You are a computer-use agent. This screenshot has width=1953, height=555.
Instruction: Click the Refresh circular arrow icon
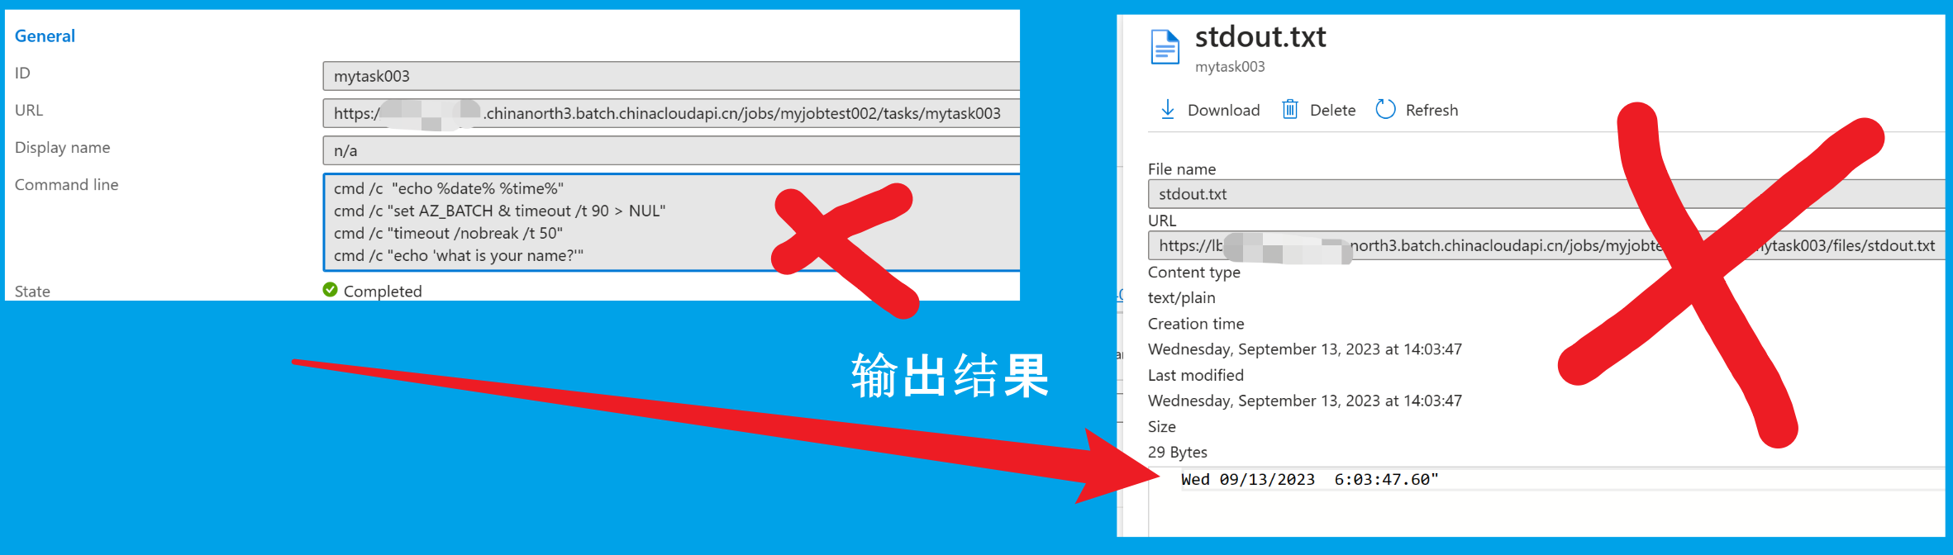[1385, 109]
